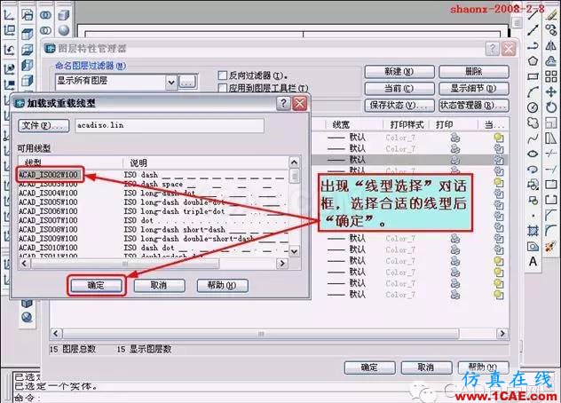Select the Polyline draw tool

pyautogui.click(x=533, y=45)
